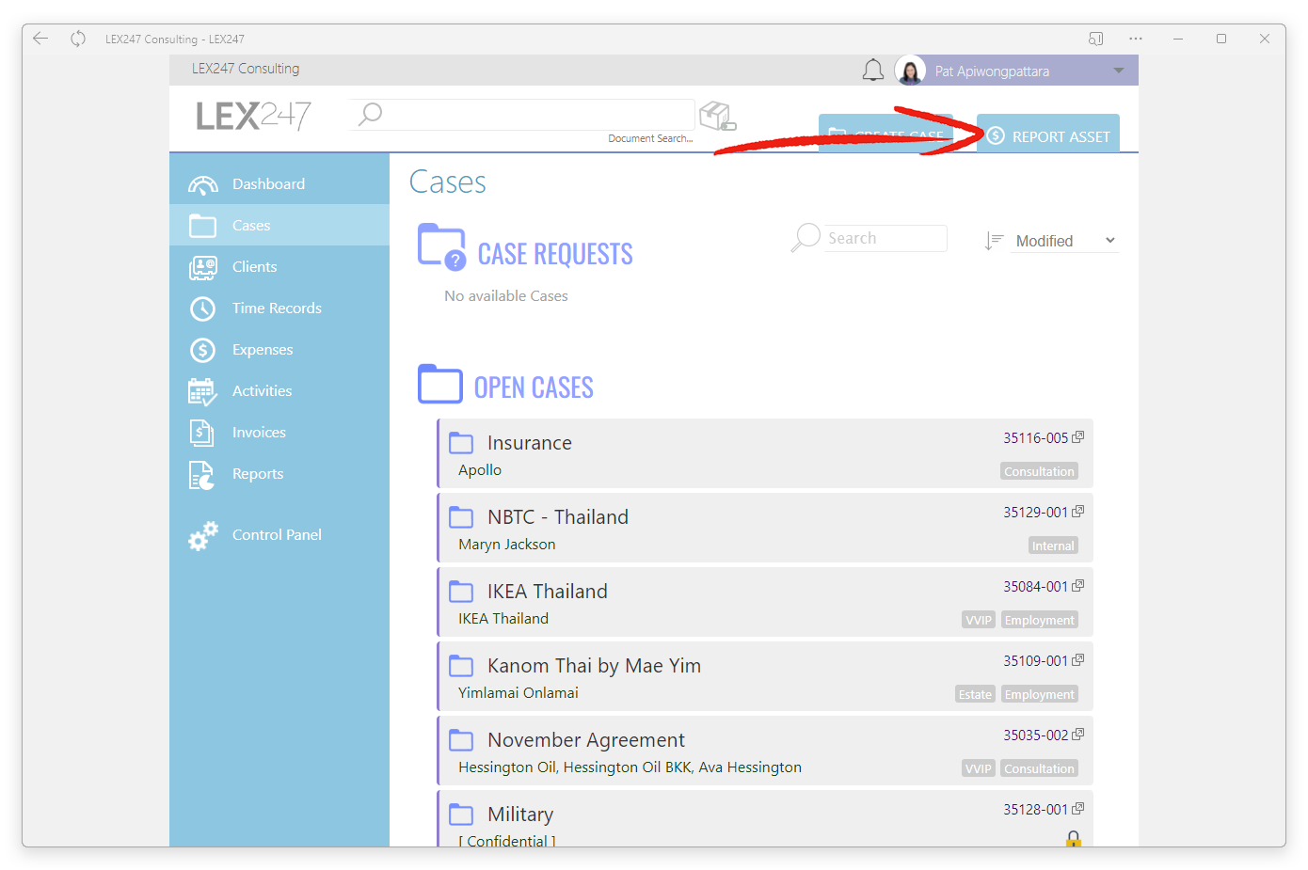This screenshot has width=1308, height=870.
Task: Click the REPORT ASSET button
Action: [1048, 134]
